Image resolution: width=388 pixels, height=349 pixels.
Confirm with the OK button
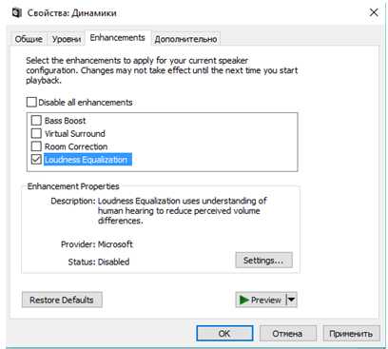[224, 334]
